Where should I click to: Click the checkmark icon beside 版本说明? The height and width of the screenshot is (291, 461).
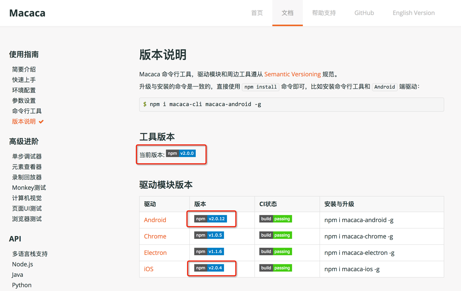pos(41,122)
